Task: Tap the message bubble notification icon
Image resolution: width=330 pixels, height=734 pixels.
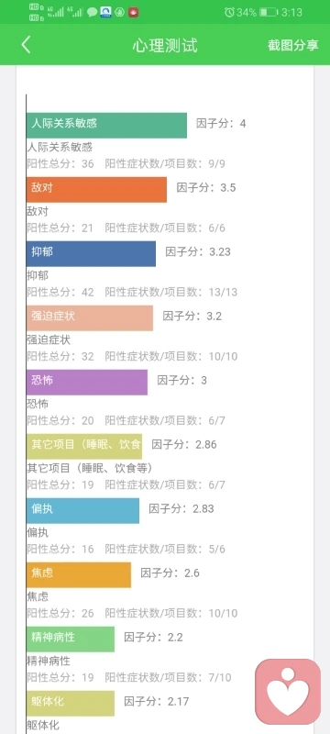Action: click(93, 12)
